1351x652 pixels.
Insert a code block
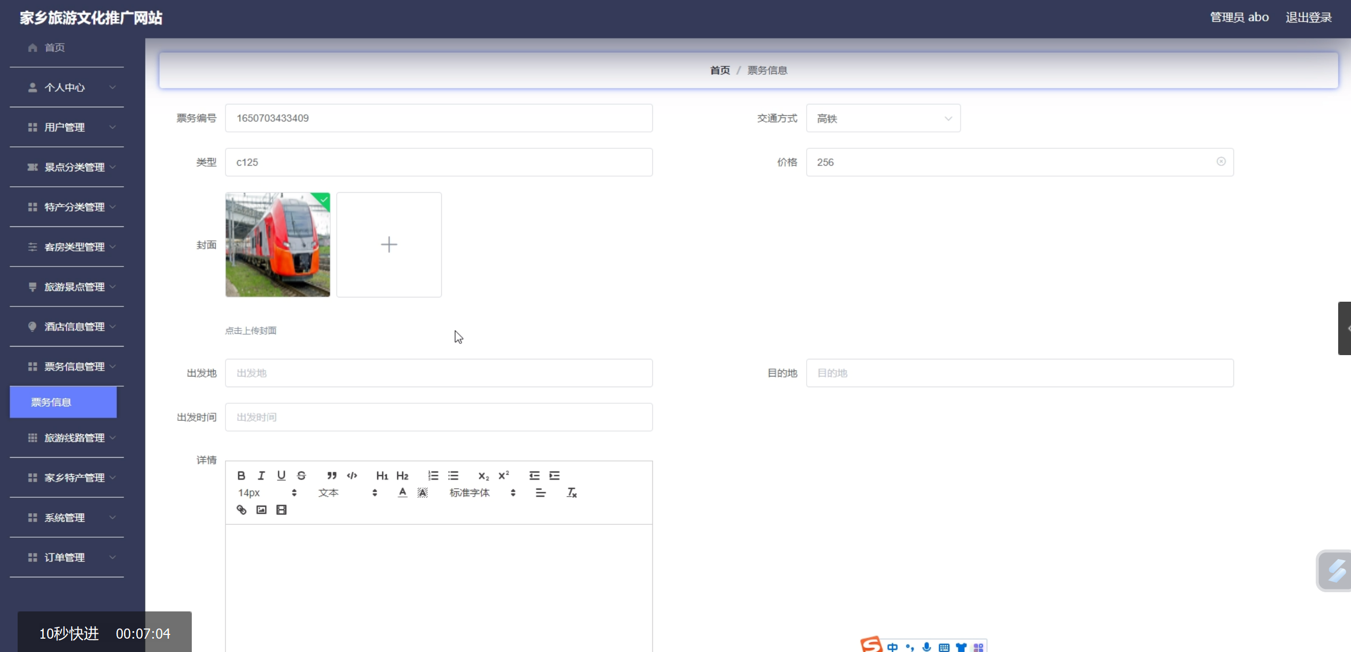352,475
